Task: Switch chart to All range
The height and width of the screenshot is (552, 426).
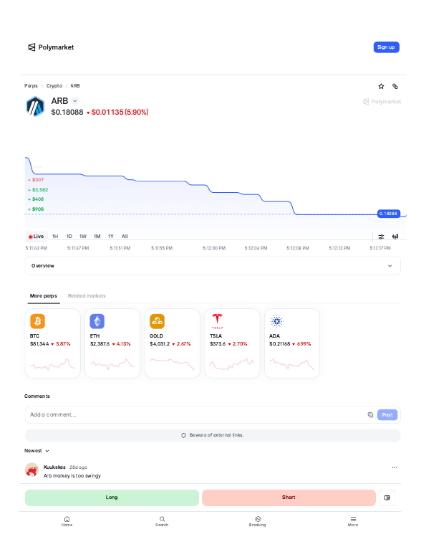Action: click(125, 237)
